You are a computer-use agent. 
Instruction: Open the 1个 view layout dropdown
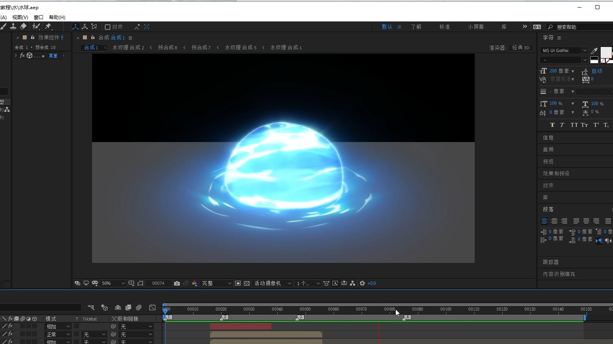pyautogui.click(x=308, y=283)
